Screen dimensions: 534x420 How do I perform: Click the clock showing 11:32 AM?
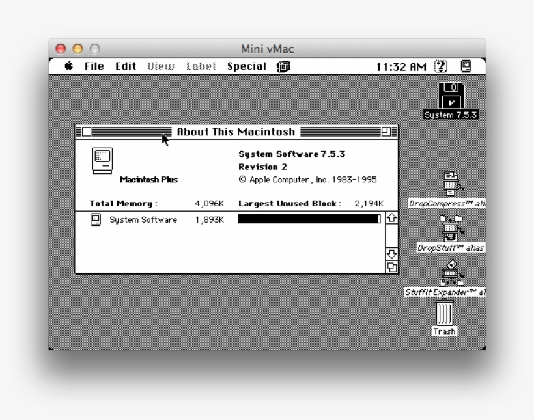point(402,65)
